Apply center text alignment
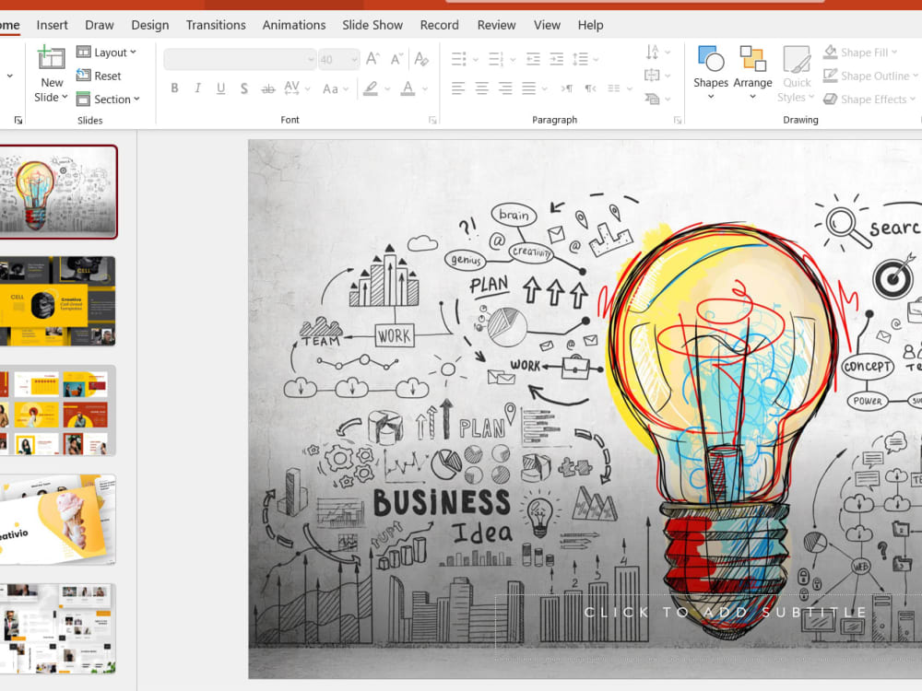The height and width of the screenshot is (691, 922). tap(481, 88)
